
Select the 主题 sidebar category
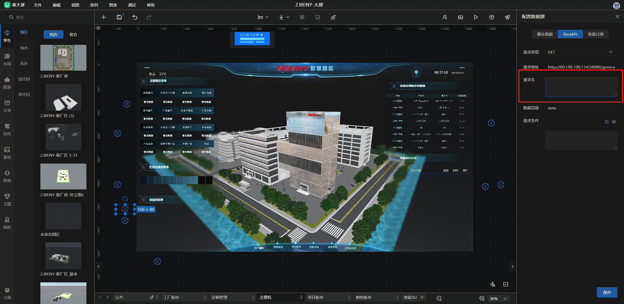7,200
